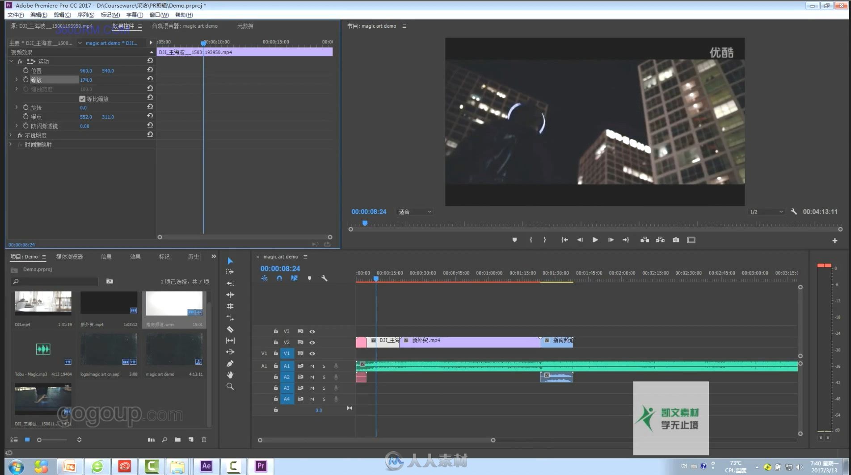851x475 pixels.
Task: Select the Slide tool
Action: [x=230, y=352]
